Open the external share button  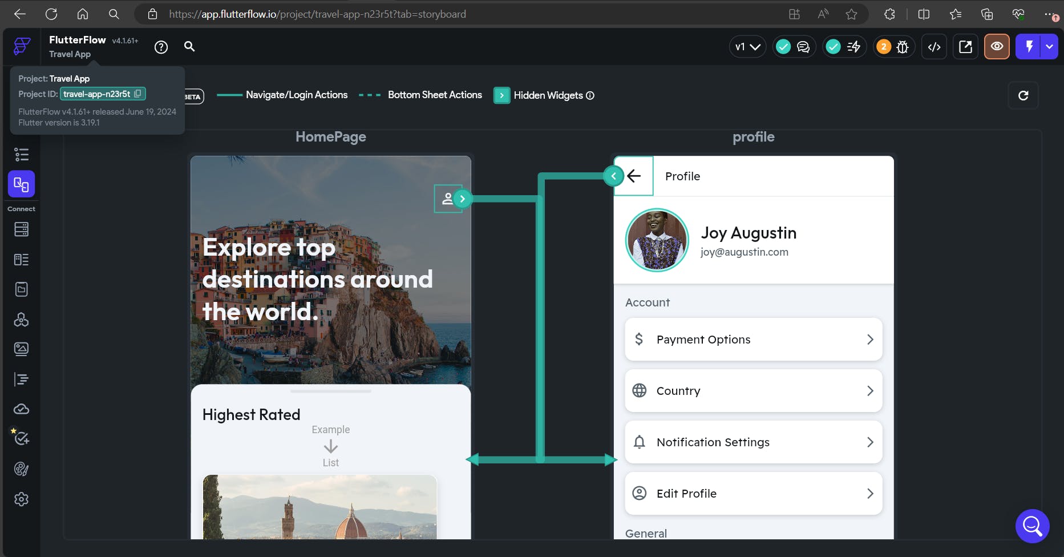click(965, 47)
